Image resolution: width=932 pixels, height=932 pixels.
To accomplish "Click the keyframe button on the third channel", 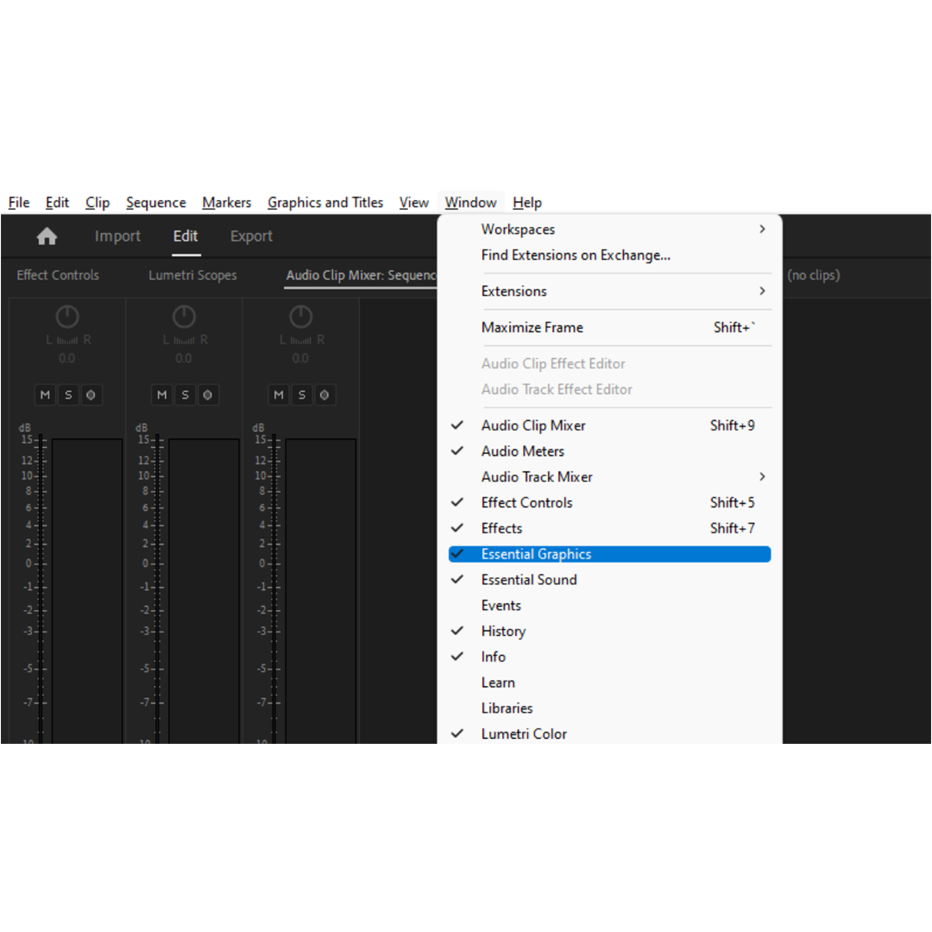I will pos(324,395).
